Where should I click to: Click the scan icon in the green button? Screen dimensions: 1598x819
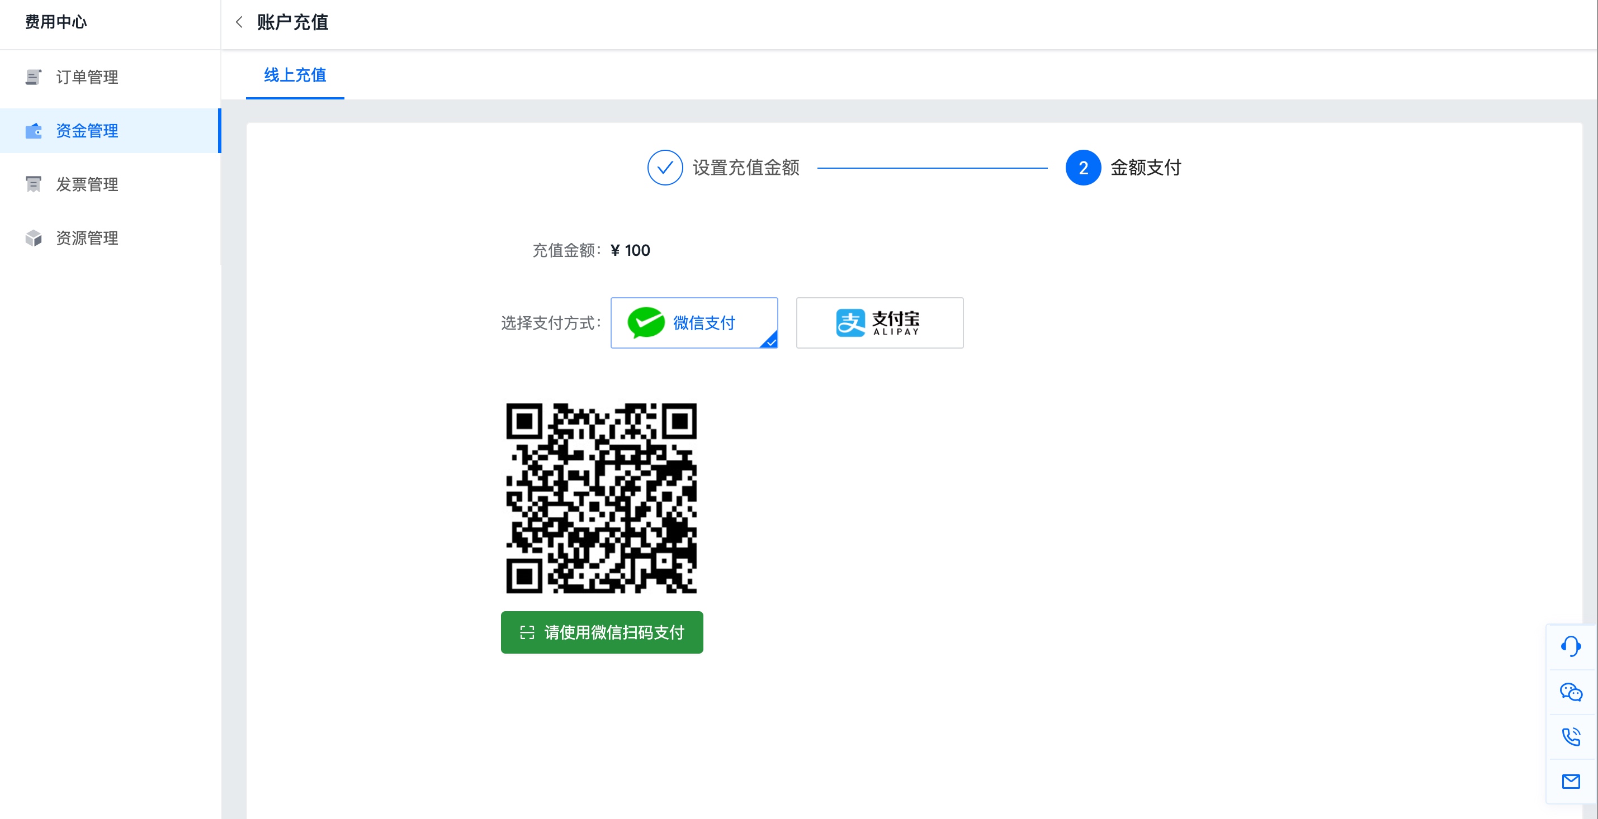(527, 632)
